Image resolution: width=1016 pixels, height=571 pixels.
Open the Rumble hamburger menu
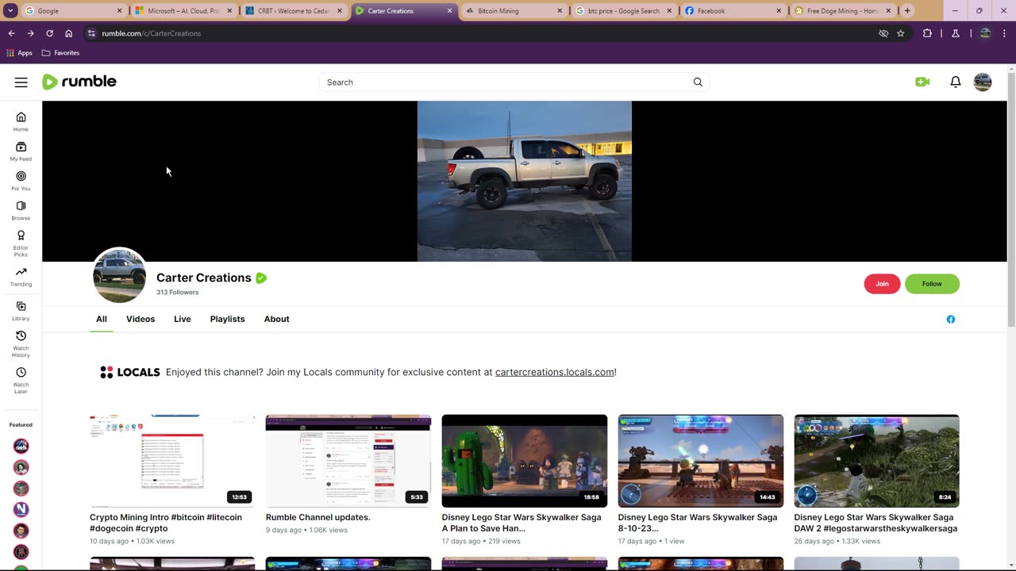21,82
